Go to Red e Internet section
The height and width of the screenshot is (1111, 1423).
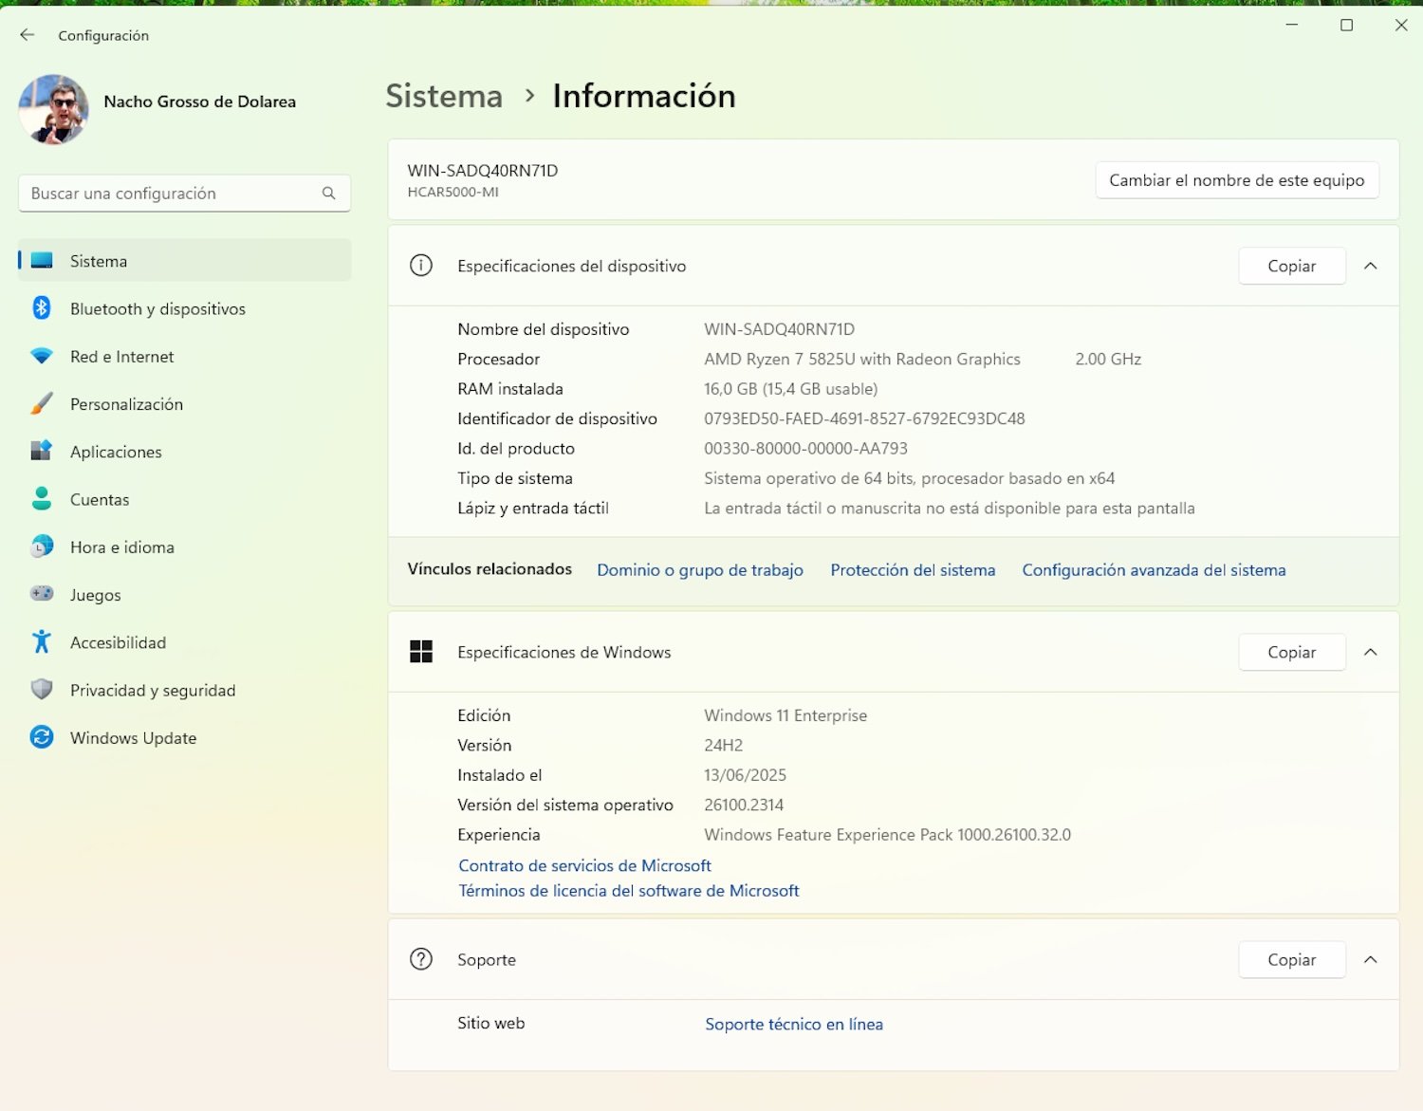click(185, 357)
